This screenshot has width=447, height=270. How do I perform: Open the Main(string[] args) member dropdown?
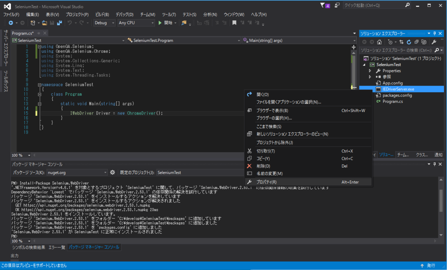[299, 41]
